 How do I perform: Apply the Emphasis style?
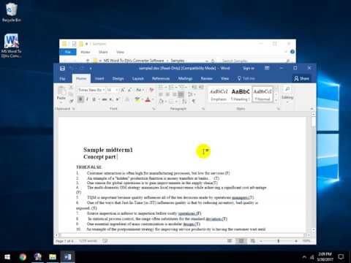pyautogui.click(x=219, y=94)
